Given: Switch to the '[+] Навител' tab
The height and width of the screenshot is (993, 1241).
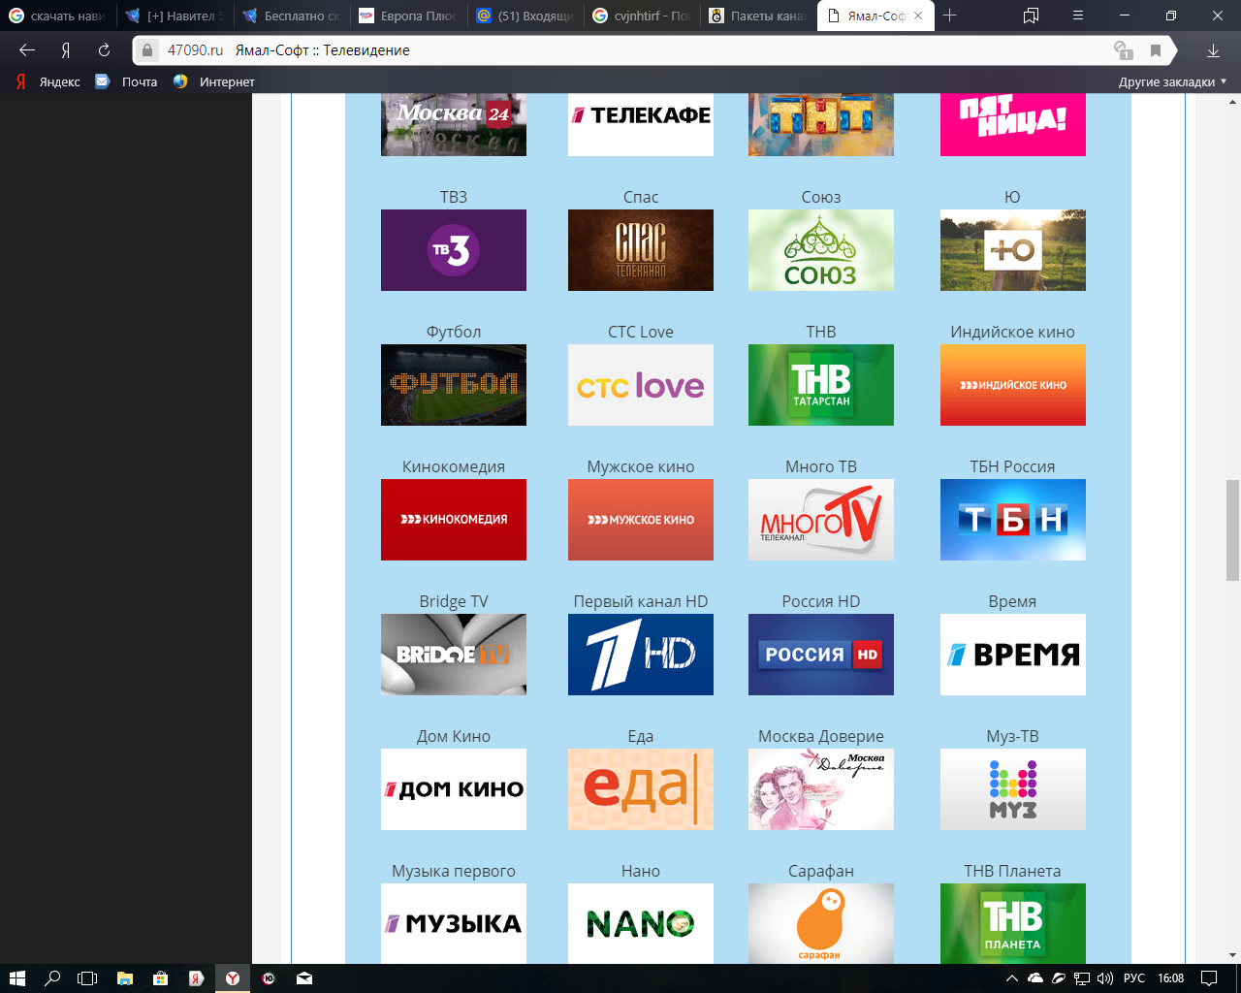Looking at the screenshot, I should pyautogui.click(x=175, y=16).
